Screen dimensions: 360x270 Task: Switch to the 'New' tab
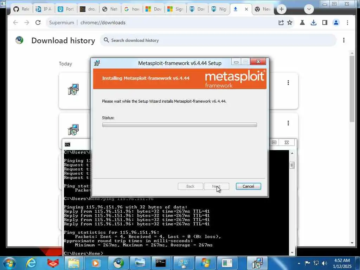click(x=263, y=9)
